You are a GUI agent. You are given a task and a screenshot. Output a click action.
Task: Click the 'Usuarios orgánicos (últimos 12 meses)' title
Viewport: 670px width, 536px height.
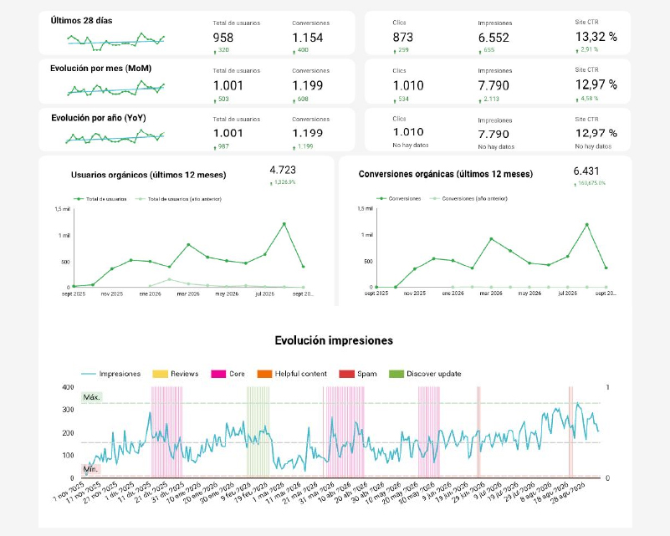pos(149,175)
